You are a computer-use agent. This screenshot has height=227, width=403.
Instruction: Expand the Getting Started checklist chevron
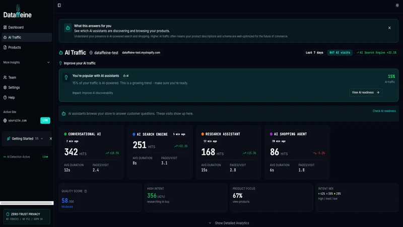tap(42, 139)
